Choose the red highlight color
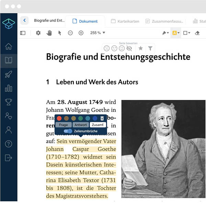The width and height of the screenshot is (206, 206). coord(59,118)
